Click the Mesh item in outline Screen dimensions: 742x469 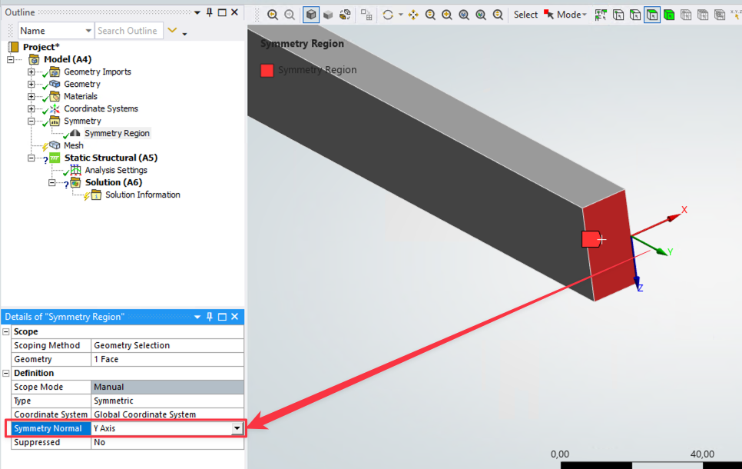click(74, 145)
